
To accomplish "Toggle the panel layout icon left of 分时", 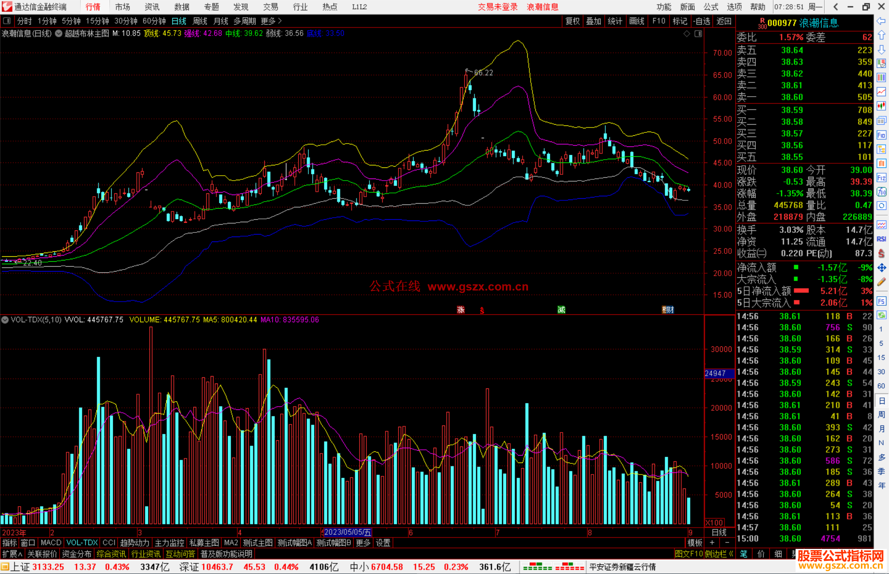I will [x=7, y=21].
